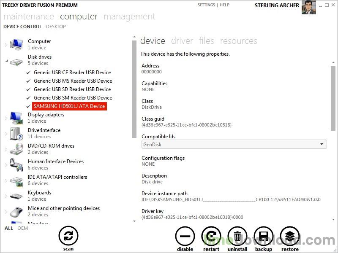This screenshot has height=253, width=338.
Task: Select the computer section tab
Action: pos(79,16)
